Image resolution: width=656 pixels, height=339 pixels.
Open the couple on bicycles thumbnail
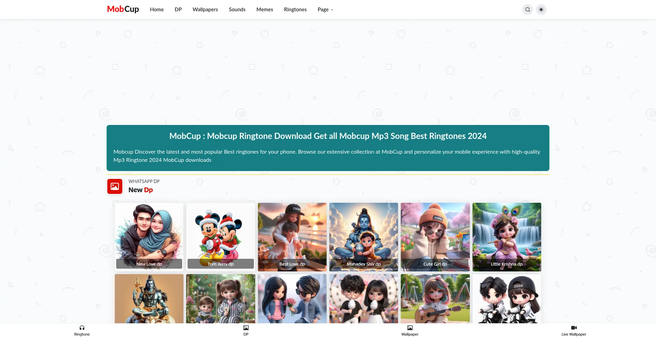(507, 299)
